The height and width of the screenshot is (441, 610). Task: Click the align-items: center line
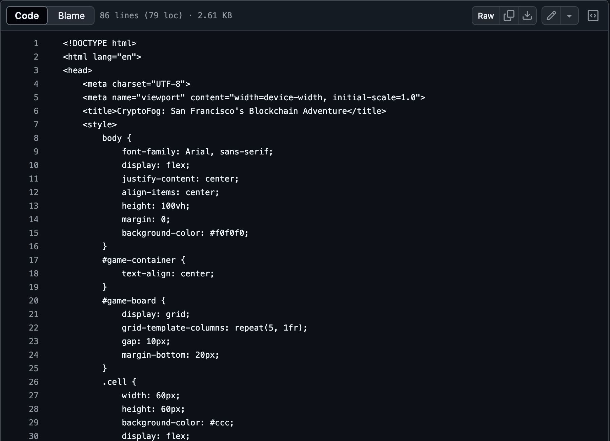pos(170,192)
